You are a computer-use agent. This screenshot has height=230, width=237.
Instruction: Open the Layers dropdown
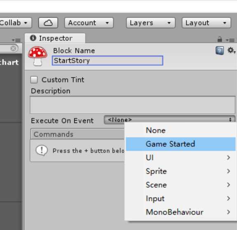point(150,23)
